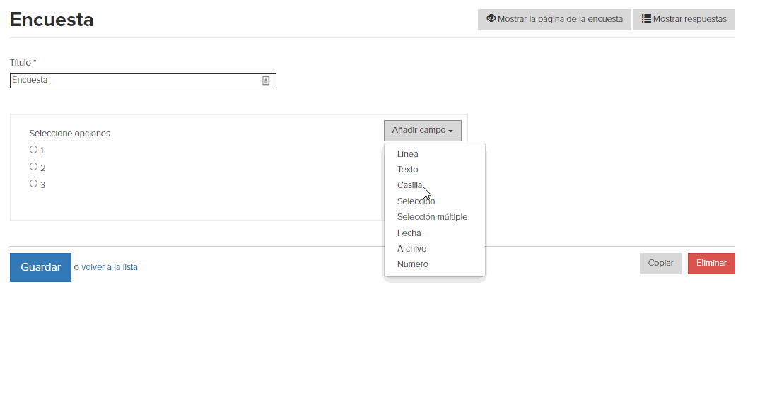
Task: Click the list icon on Mostrar respuestas
Action: (x=646, y=18)
